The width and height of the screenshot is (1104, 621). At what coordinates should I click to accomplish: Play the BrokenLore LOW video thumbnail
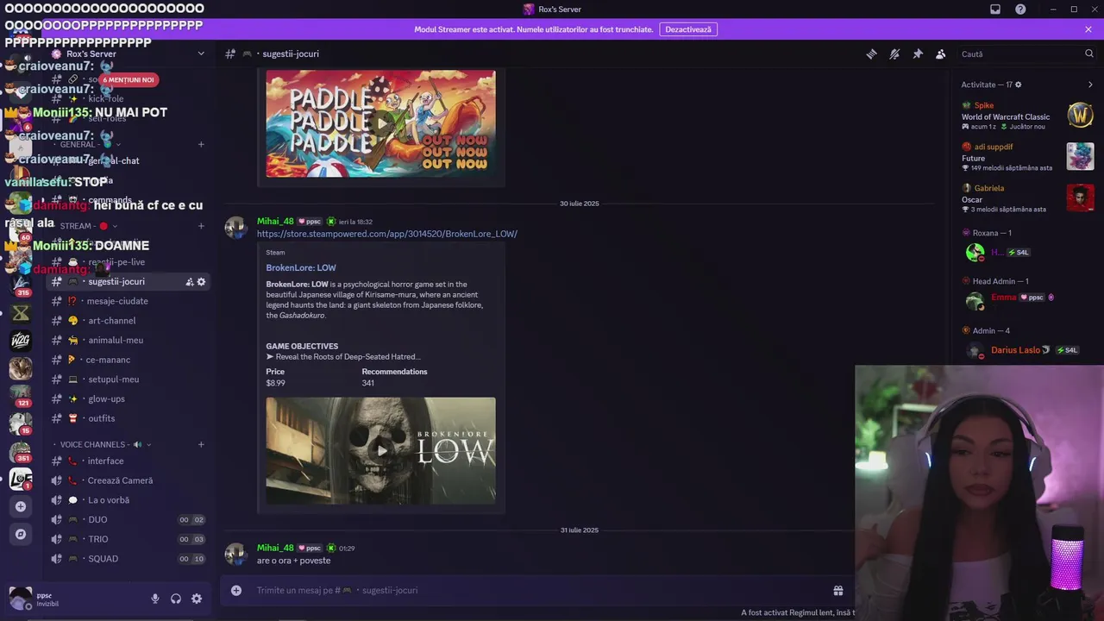click(x=380, y=450)
